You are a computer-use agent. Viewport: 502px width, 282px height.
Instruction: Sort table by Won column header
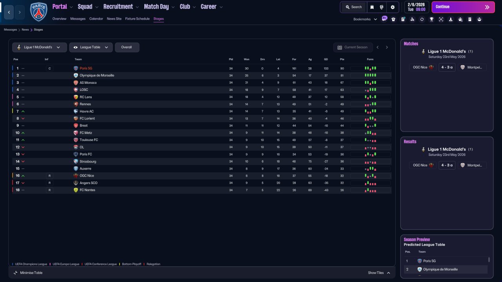click(246, 59)
